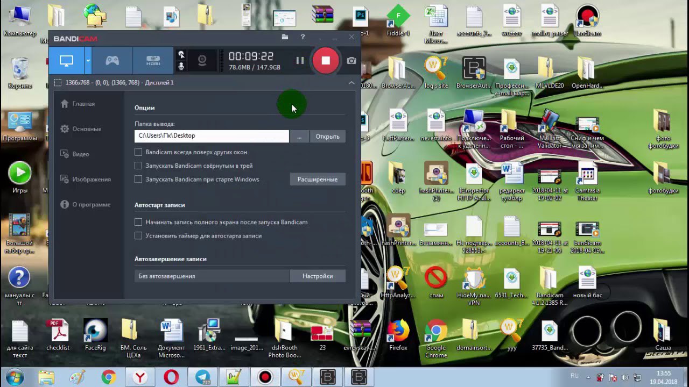Select the Fiddler4 desktop shortcut

pos(398,21)
